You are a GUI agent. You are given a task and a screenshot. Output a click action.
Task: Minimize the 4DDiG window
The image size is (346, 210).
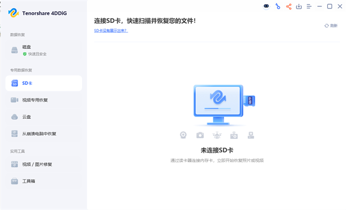319,6
